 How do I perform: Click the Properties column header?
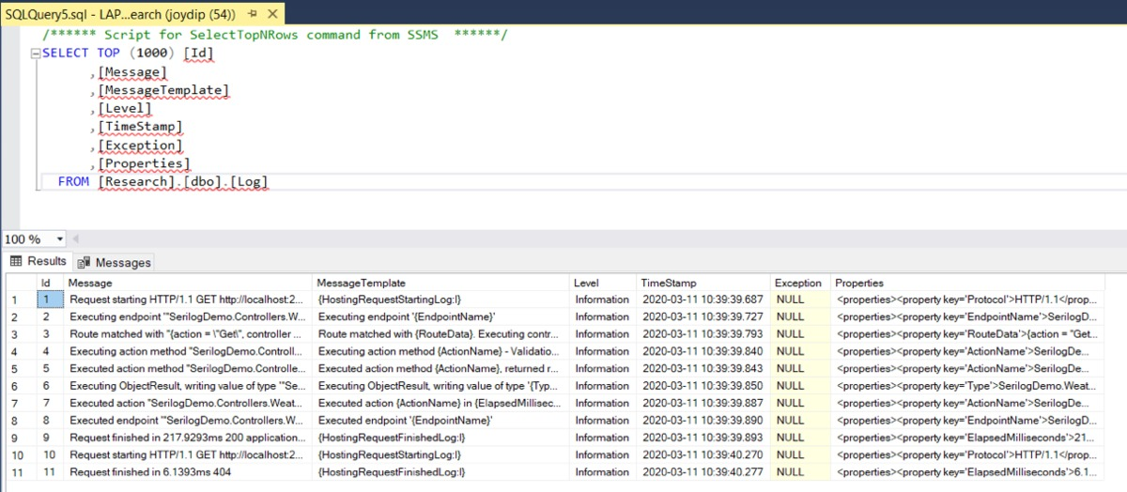tap(967, 283)
